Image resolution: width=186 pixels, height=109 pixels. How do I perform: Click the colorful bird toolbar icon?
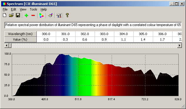(50, 15)
